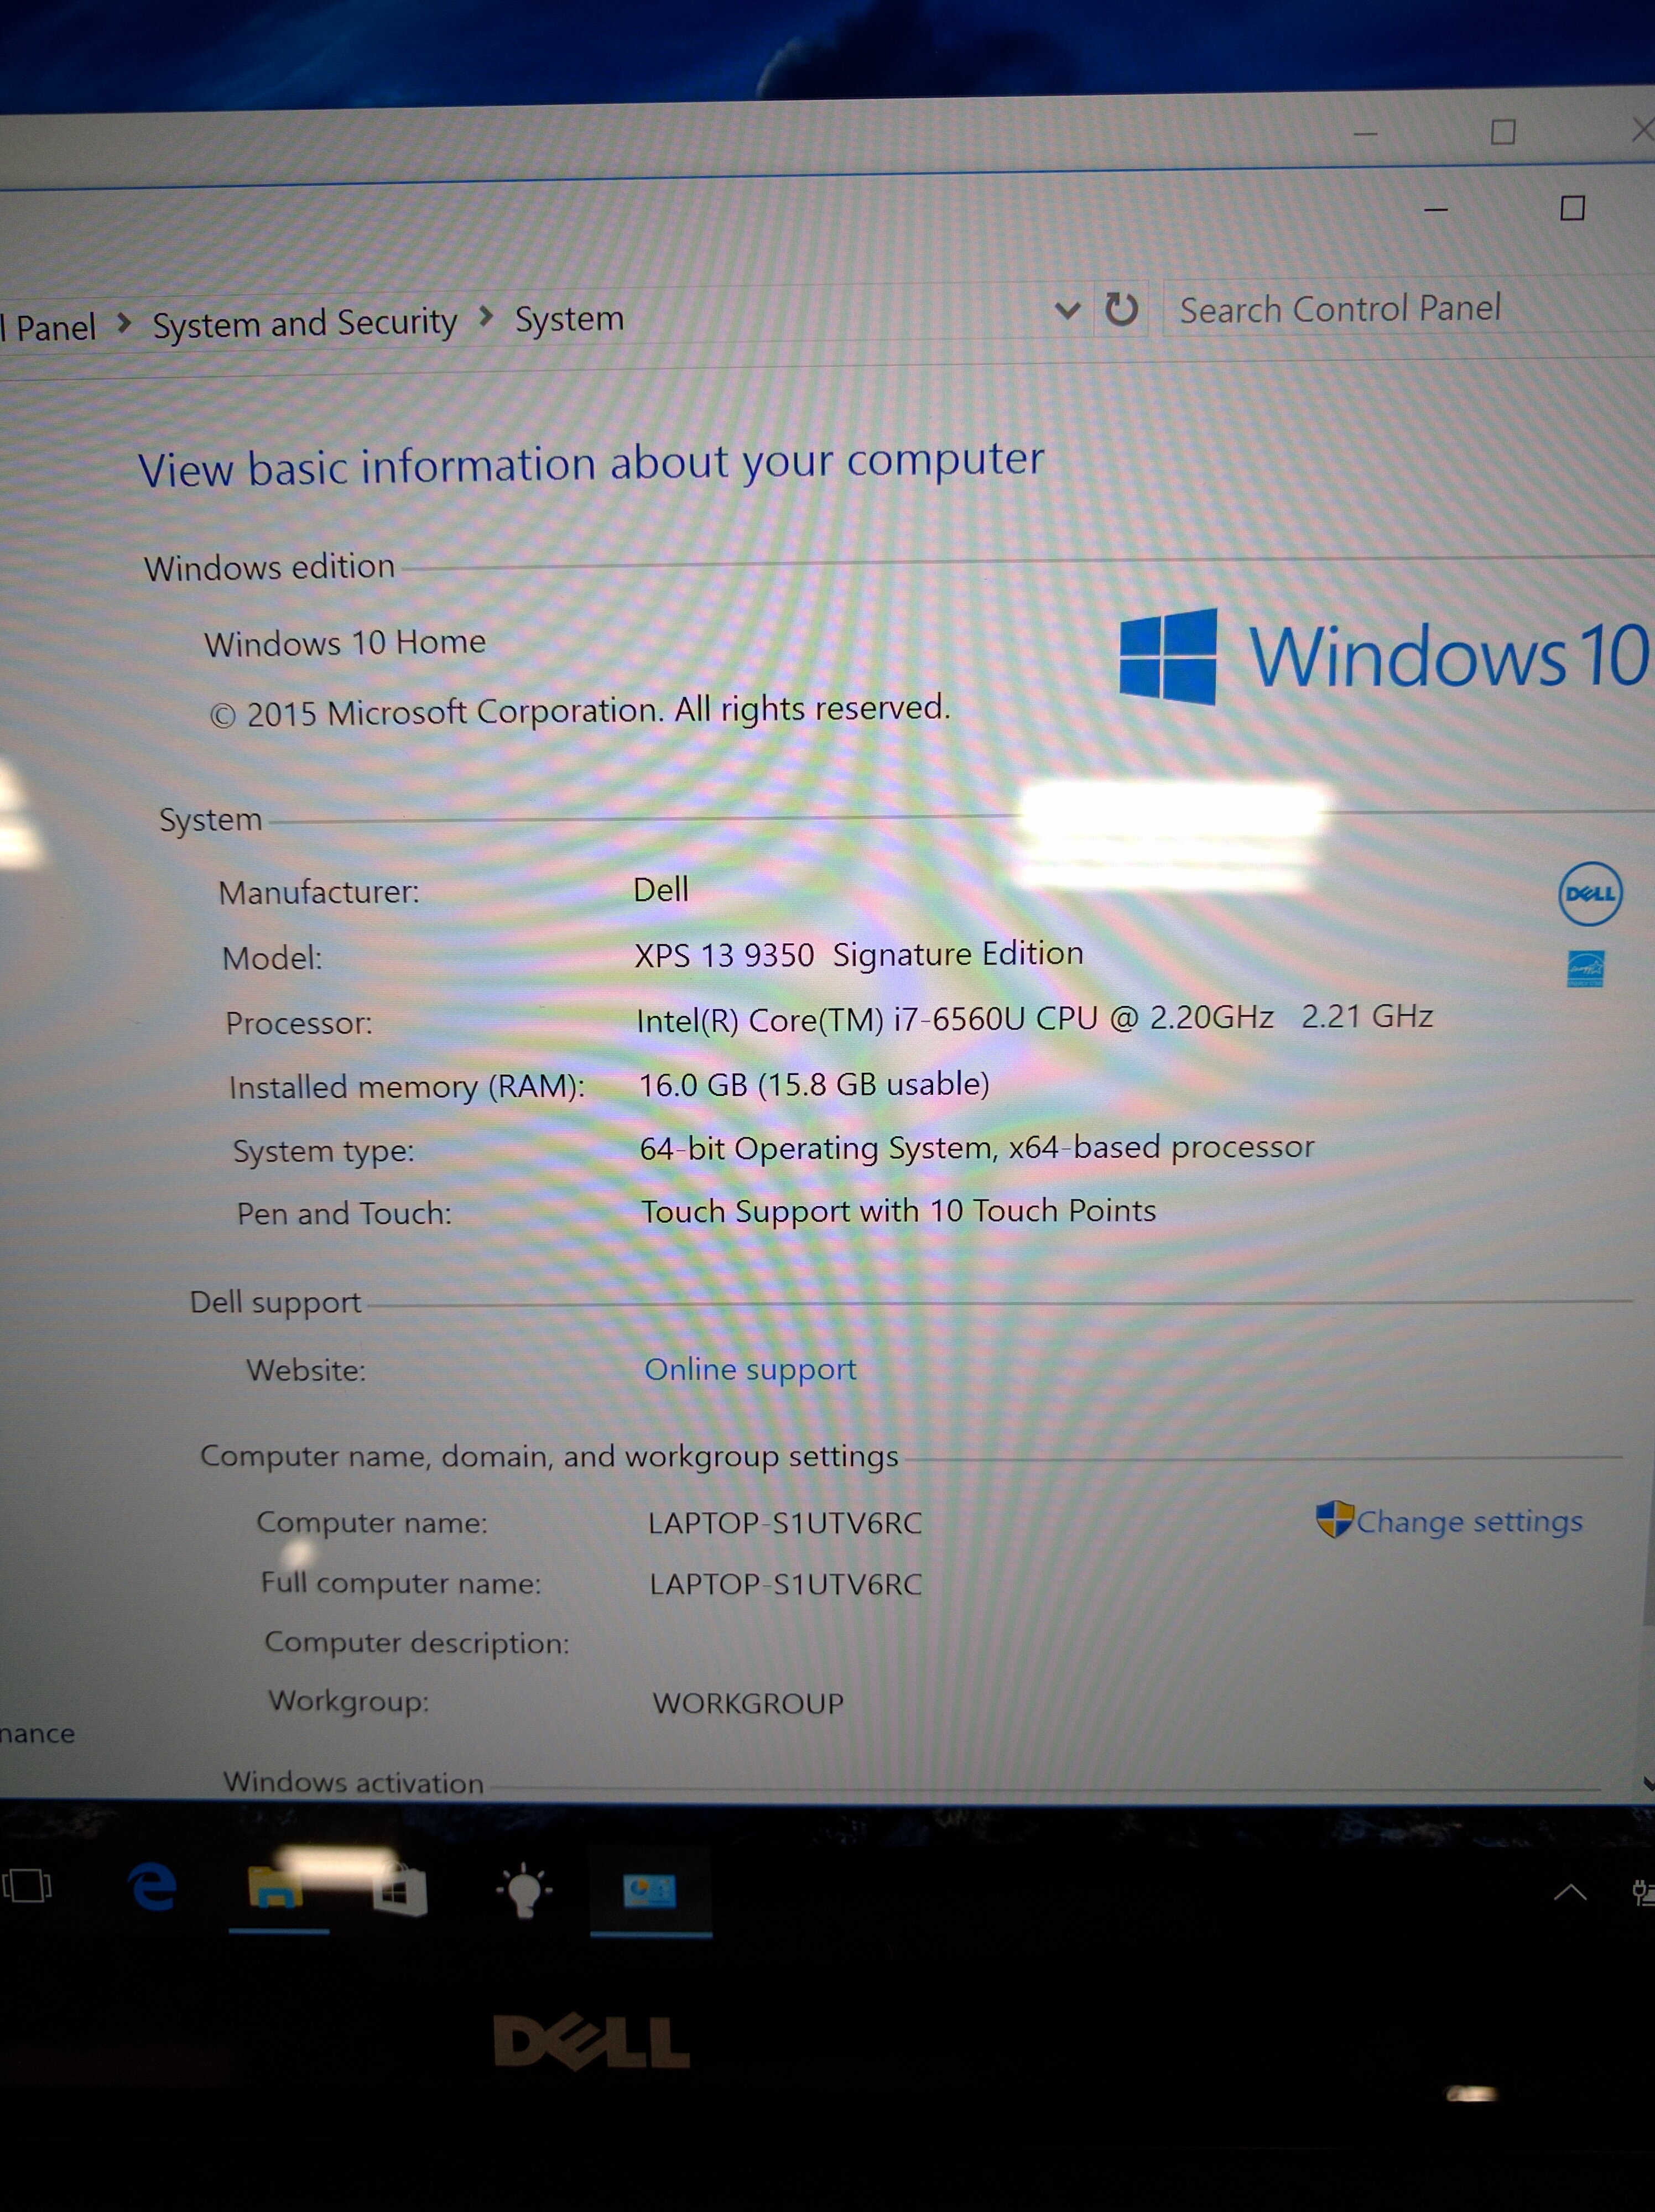Expand chevron after System and Security
The image size is (1655, 2212).
pos(487,317)
